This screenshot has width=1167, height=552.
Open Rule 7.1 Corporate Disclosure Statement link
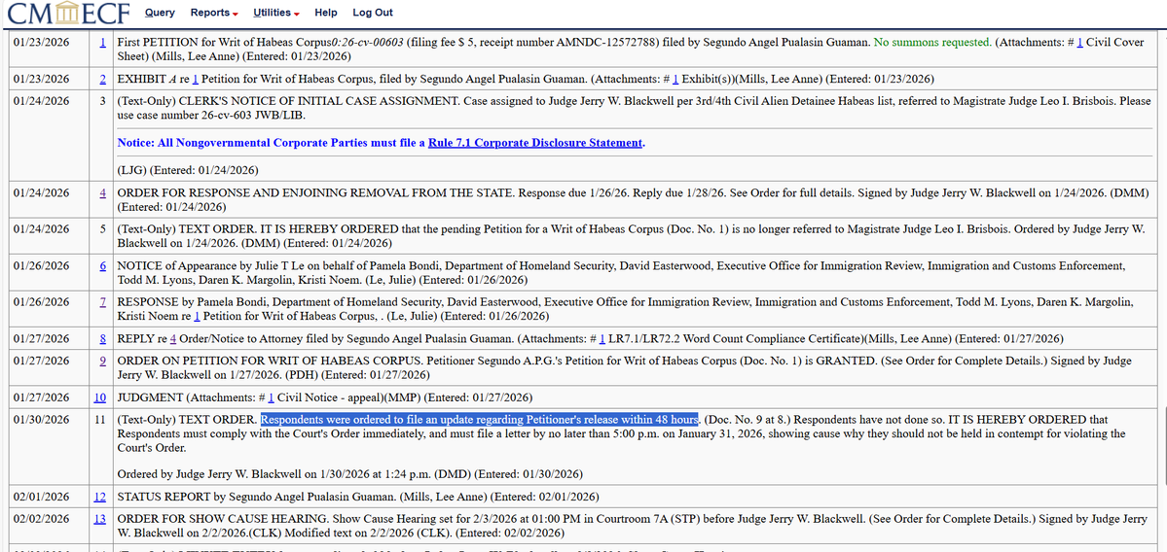point(534,142)
